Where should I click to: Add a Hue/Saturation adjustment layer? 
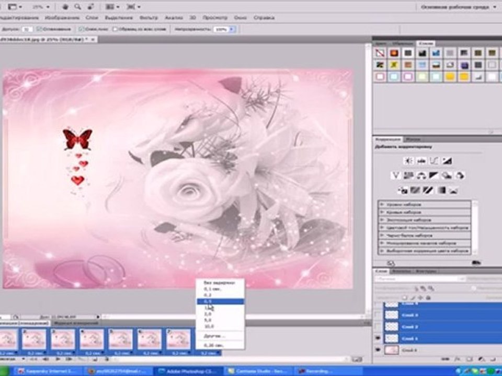coord(408,175)
